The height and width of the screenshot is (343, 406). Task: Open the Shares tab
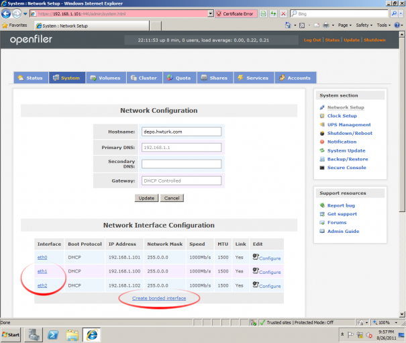pos(215,78)
